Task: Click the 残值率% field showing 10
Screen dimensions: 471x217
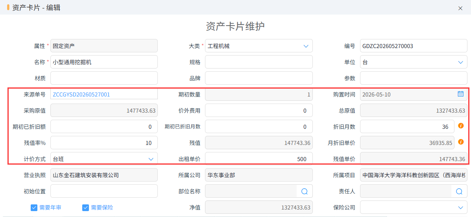Action: pos(104,143)
